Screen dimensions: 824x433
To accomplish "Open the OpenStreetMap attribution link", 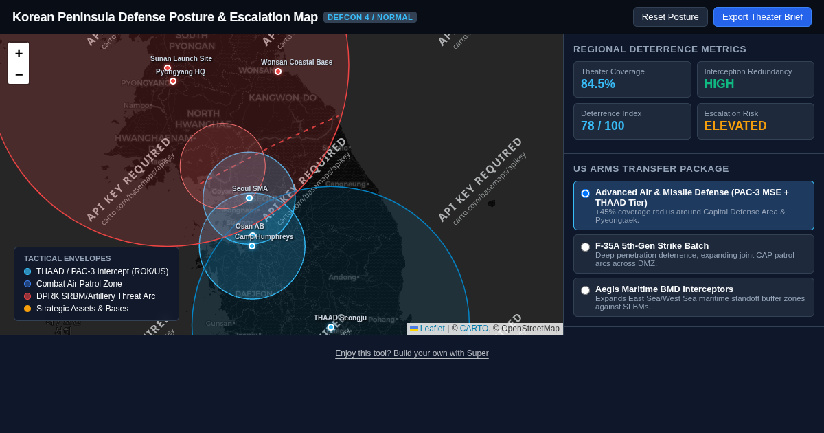I will click(529, 329).
